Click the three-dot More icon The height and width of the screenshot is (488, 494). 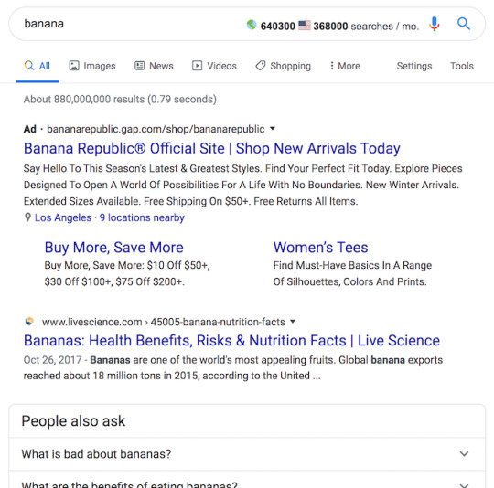click(332, 66)
